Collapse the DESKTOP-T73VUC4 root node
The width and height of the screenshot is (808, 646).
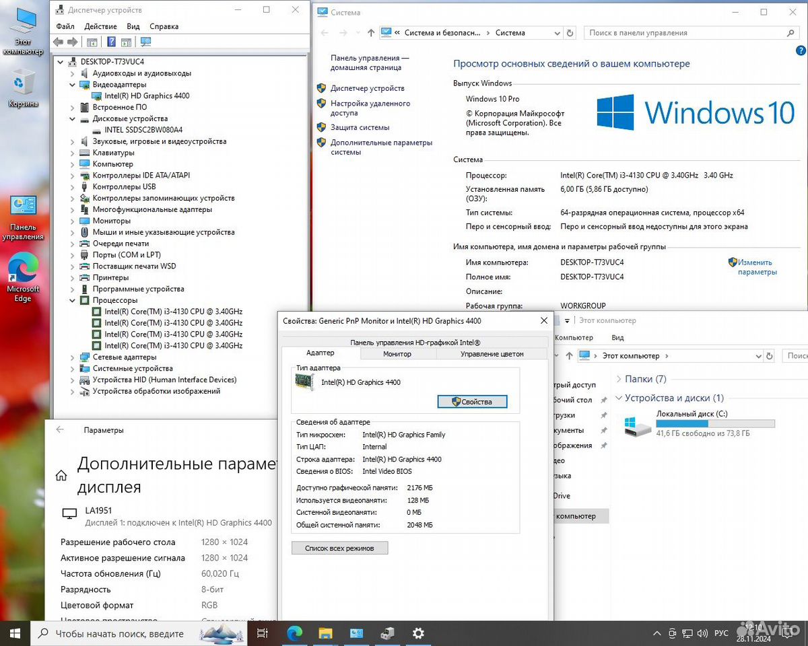pyautogui.click(x=61, y=62)
